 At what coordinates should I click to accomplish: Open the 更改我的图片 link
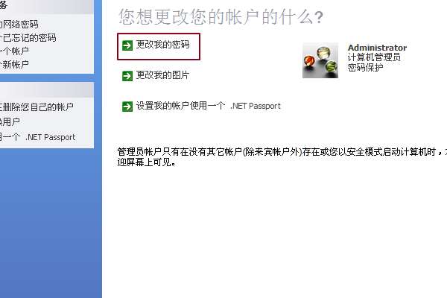(x=162, y=75)
